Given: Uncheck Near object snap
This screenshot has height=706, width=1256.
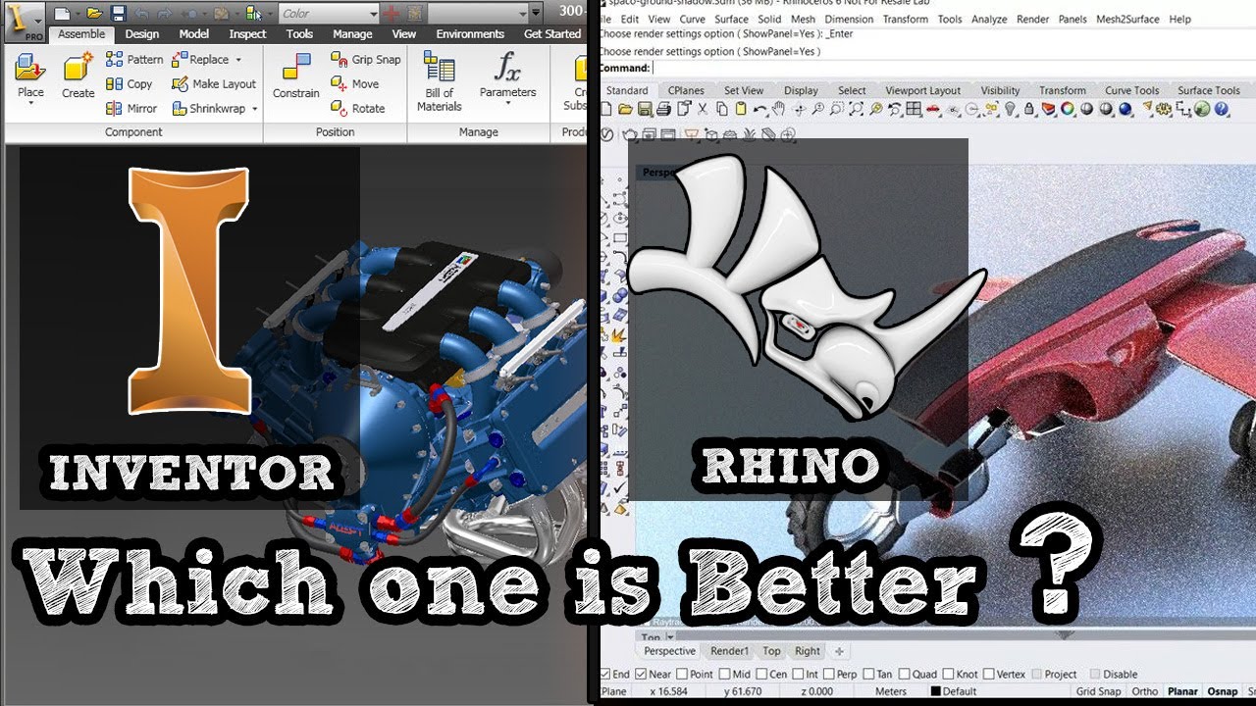Looking at the screenshot, I should 641,674.
